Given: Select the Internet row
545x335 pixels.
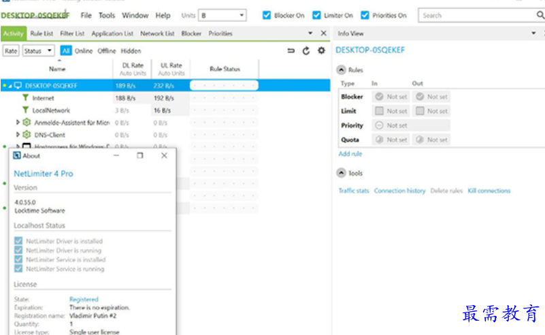Looking at the screenshot, I should point(165,98).
